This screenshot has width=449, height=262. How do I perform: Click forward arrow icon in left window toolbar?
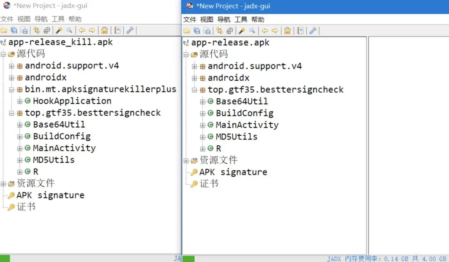click(92, 30)
